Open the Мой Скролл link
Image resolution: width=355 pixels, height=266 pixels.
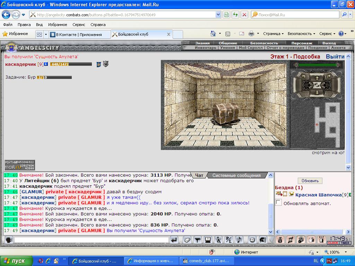coord(251,47)
